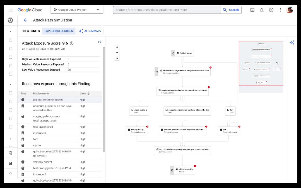Open the Cloud Shell terminal icon

click(252, 10)
